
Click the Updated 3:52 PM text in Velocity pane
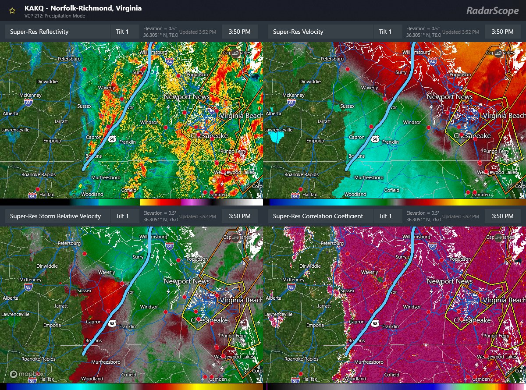pos(460,32)
